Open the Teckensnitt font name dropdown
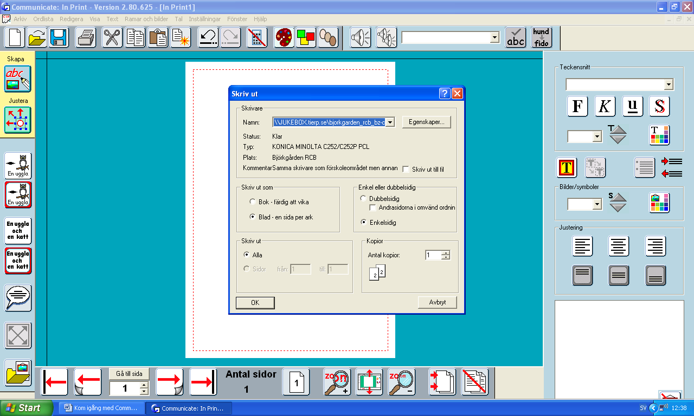Screen dimensions: 694x416 click(669, 84)
